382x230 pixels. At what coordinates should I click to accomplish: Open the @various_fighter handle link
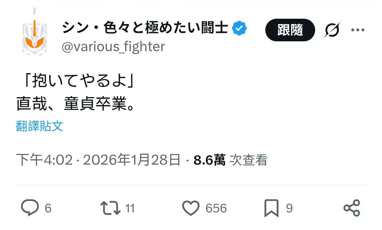[x=113, y=46]
